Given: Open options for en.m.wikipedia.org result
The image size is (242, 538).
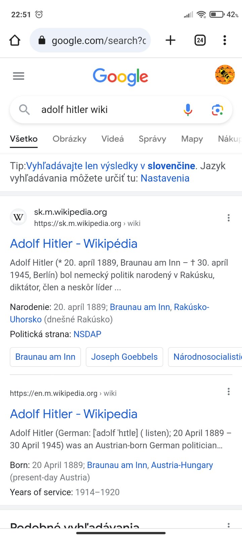Looking at the screenshot, I should [229, 391].
